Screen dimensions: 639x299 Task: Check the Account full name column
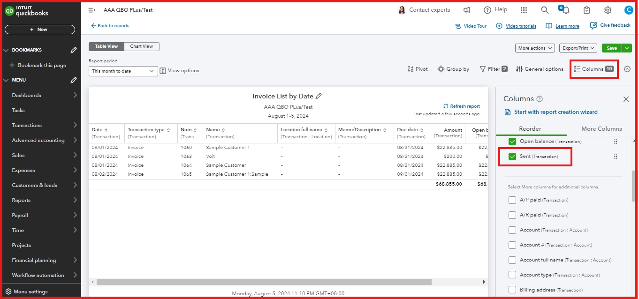pos(512,260)
